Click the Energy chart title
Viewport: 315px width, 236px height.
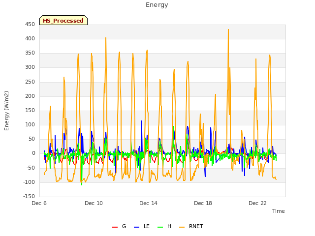coord(157,5)
